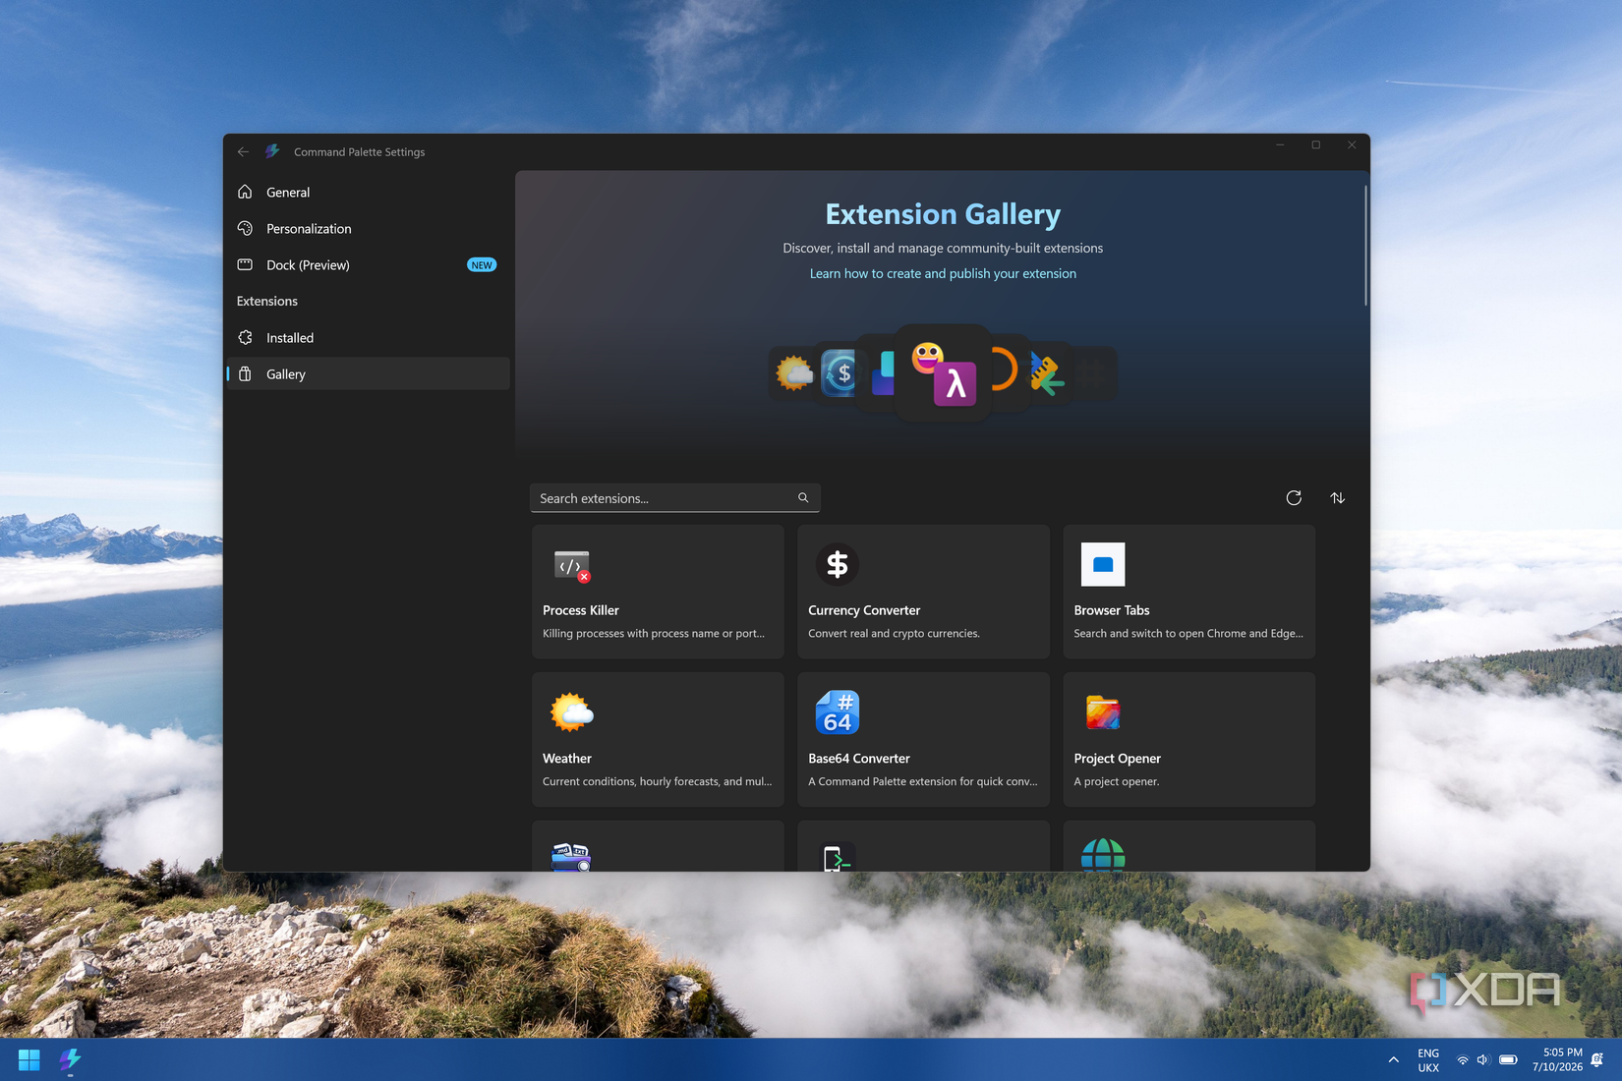Click the Base64 Converter 64 icon
Viewport: 1622px width, 1081px height.
tap(838, 712)
